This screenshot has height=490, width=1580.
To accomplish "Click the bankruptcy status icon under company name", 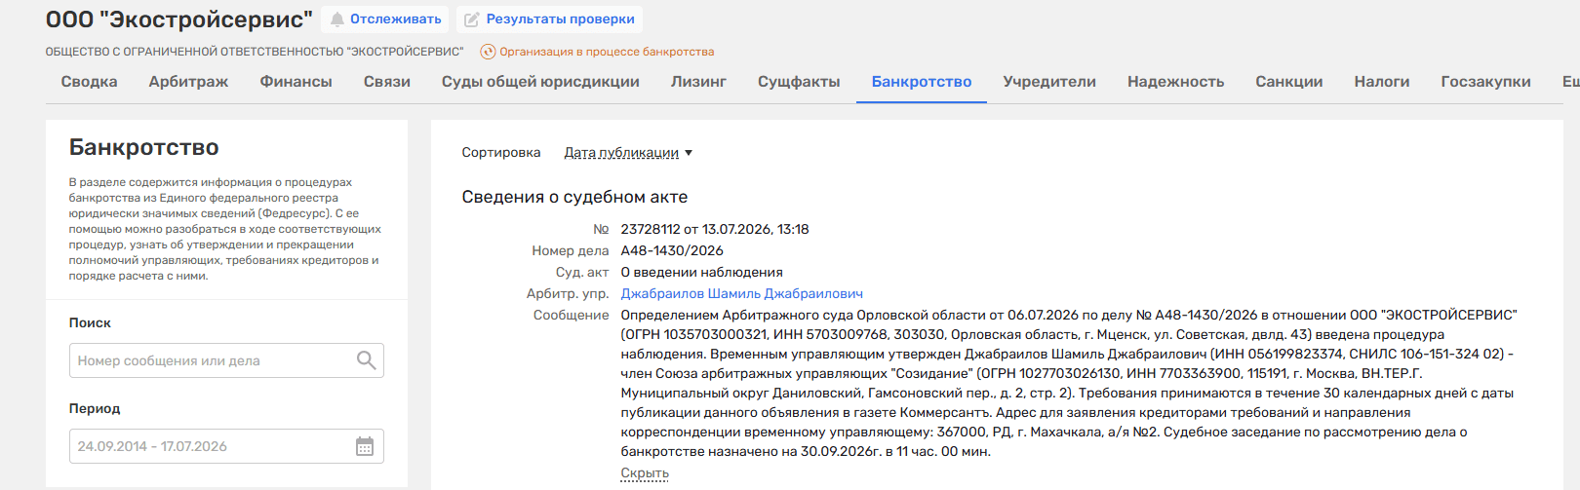I will (x=488, y=52).
